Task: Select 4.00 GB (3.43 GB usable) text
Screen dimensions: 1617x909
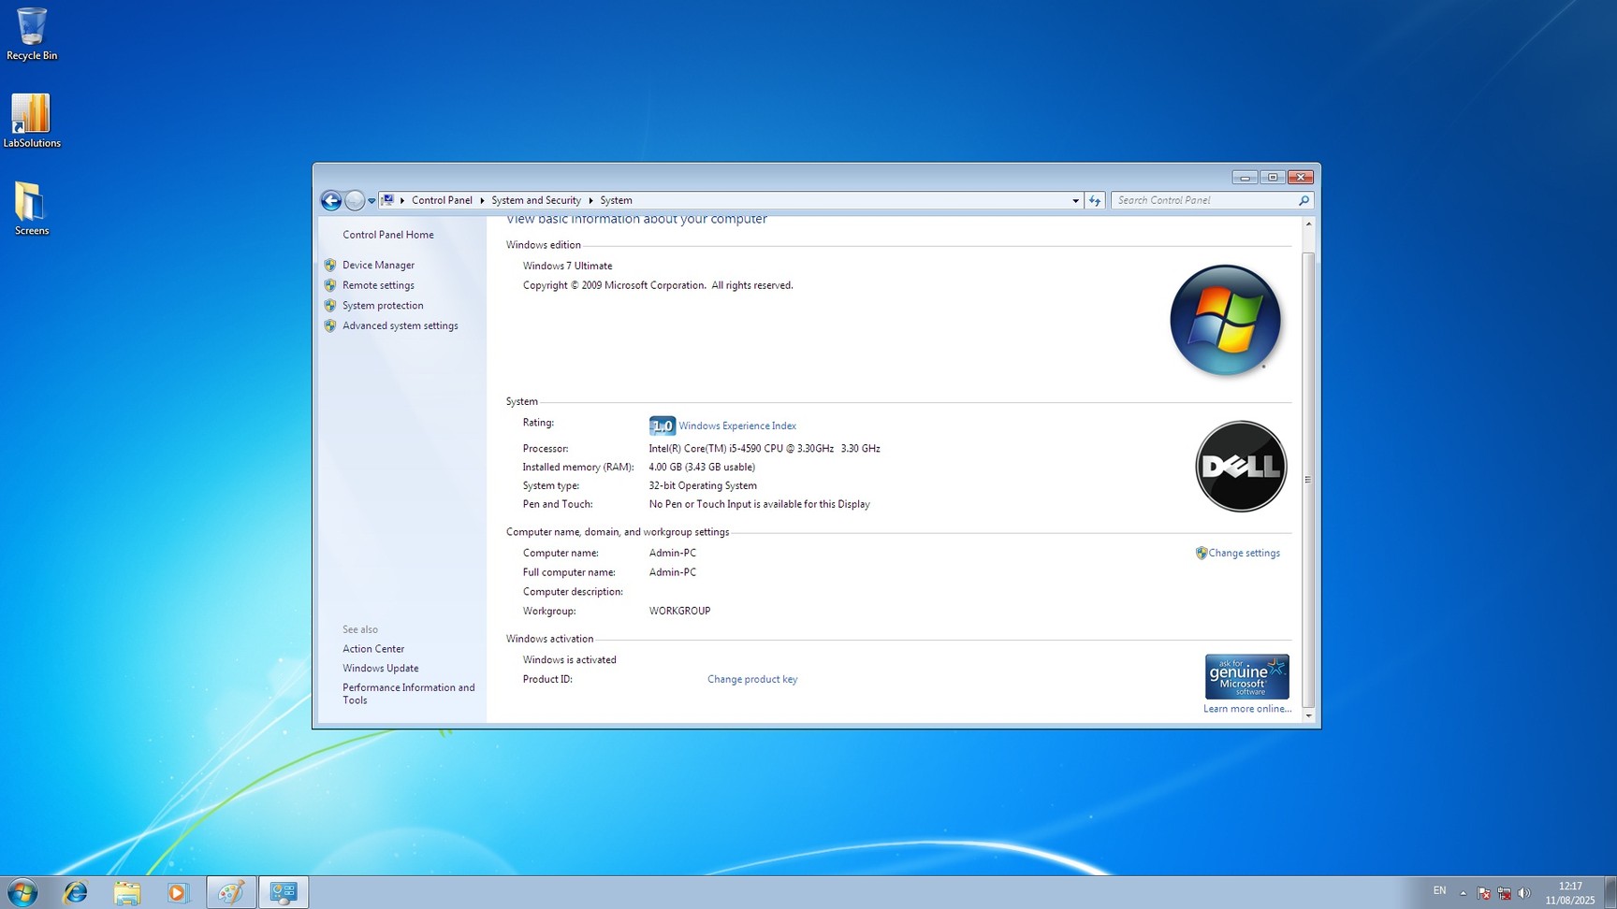Action: [702, 467]
